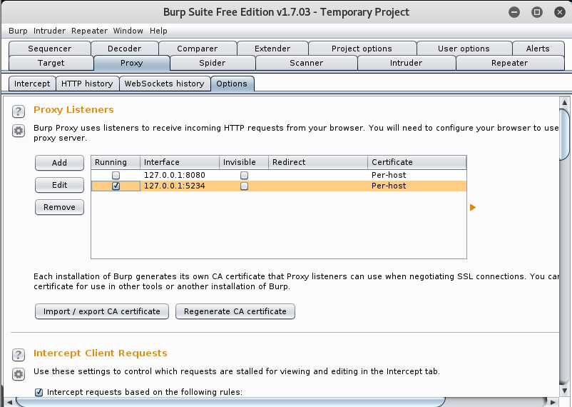The width and height of the screenshot is (572, 407).
Task: Select the 127.0.0.1:8080 listener row
Action: tap(279, 175)
